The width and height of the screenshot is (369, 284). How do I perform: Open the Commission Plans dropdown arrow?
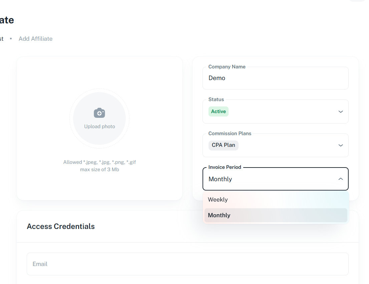(340, 145)
